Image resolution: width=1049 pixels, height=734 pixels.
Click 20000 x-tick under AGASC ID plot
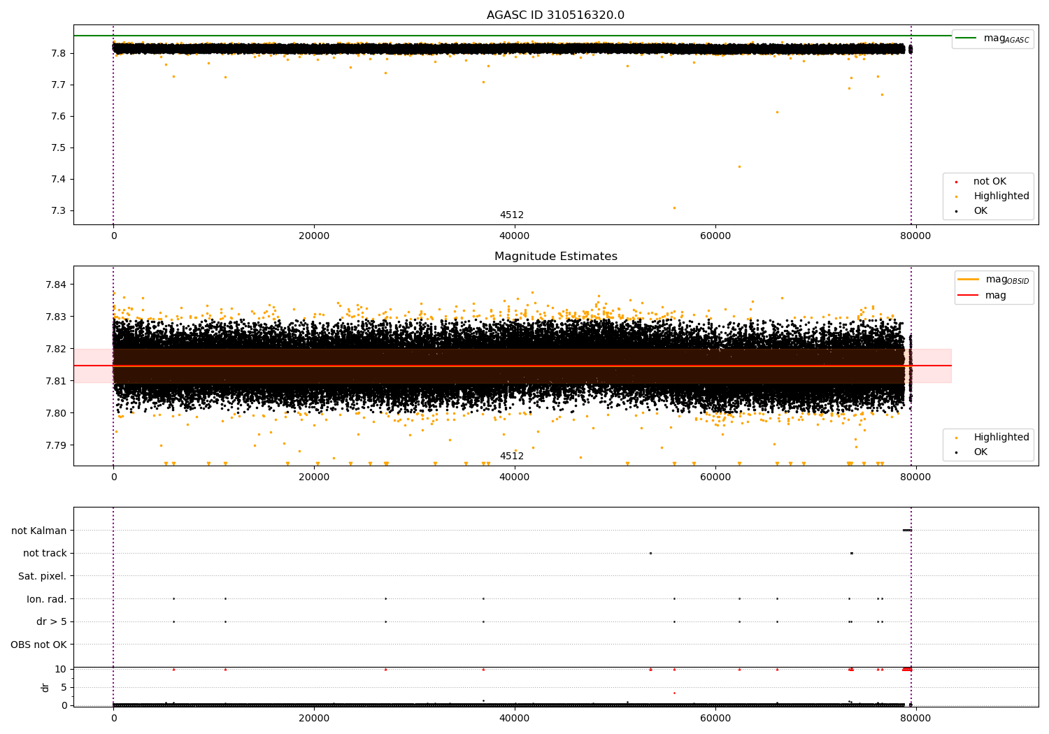pyautogui.click(x=314, y=236)
